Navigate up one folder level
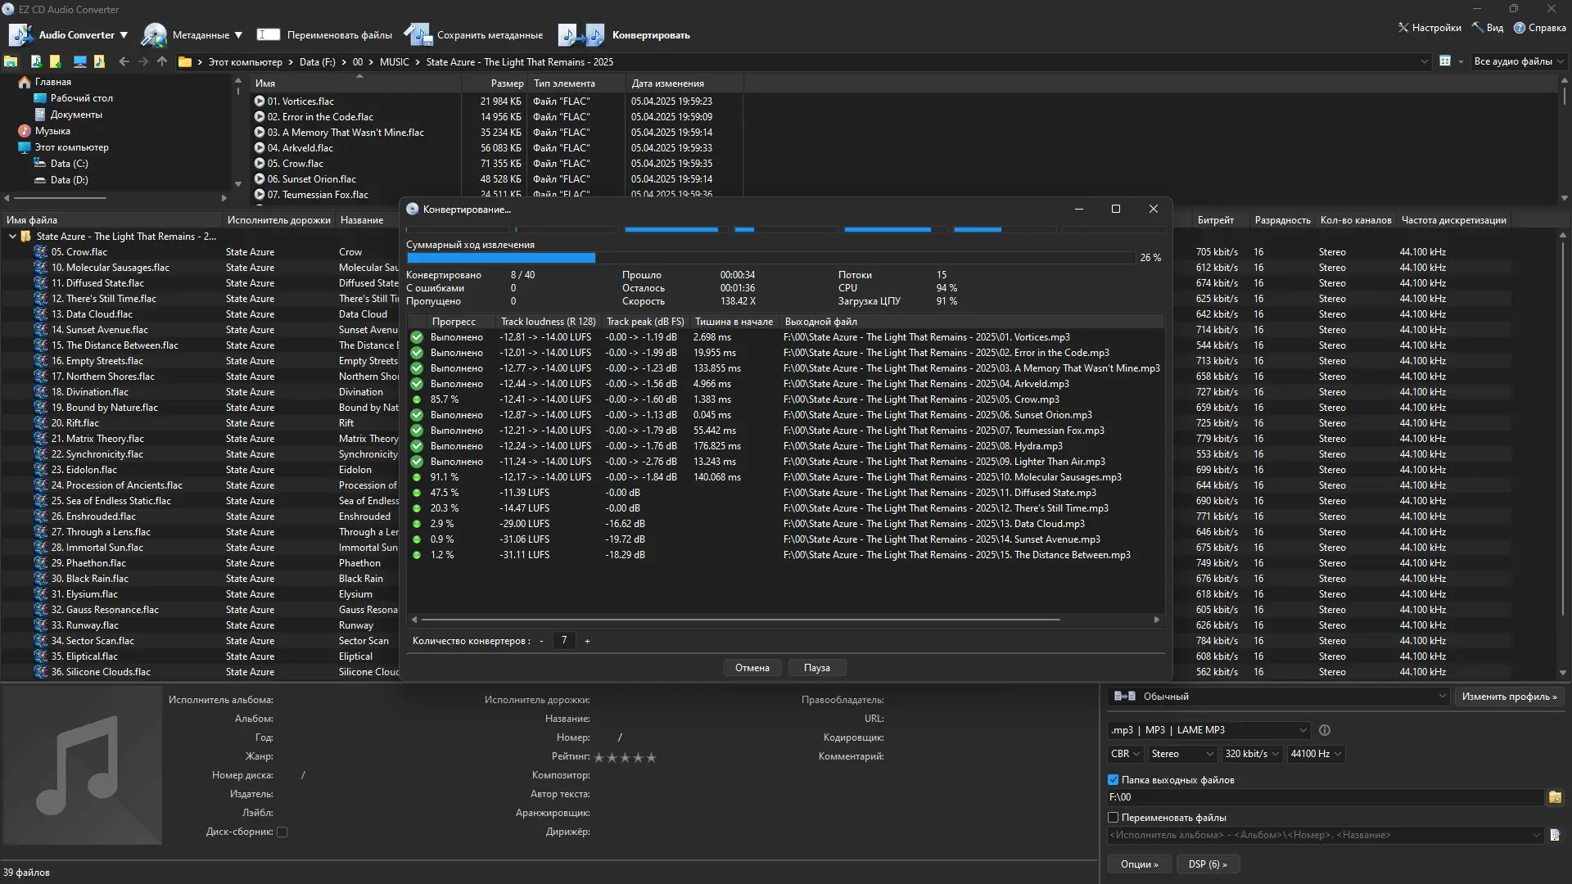The image size is (1572, 884). [x=162, y=61]
